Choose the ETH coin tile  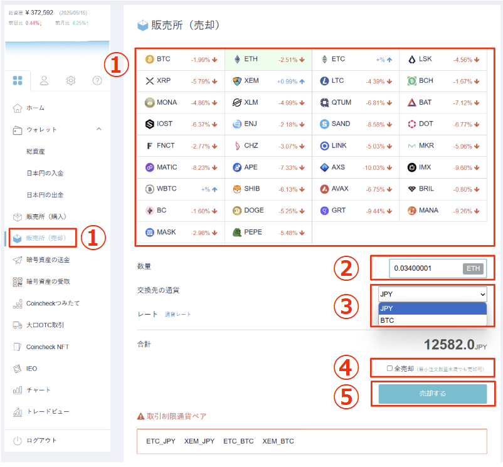(x=268, y=60)
